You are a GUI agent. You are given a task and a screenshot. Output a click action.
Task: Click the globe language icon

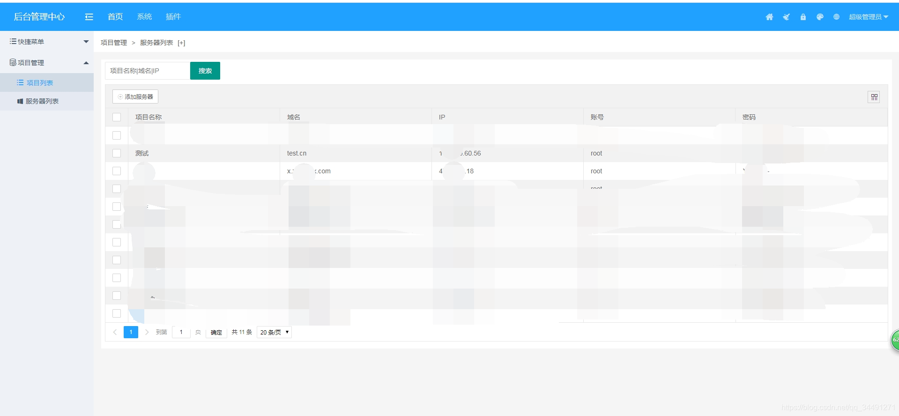point(836,17)
